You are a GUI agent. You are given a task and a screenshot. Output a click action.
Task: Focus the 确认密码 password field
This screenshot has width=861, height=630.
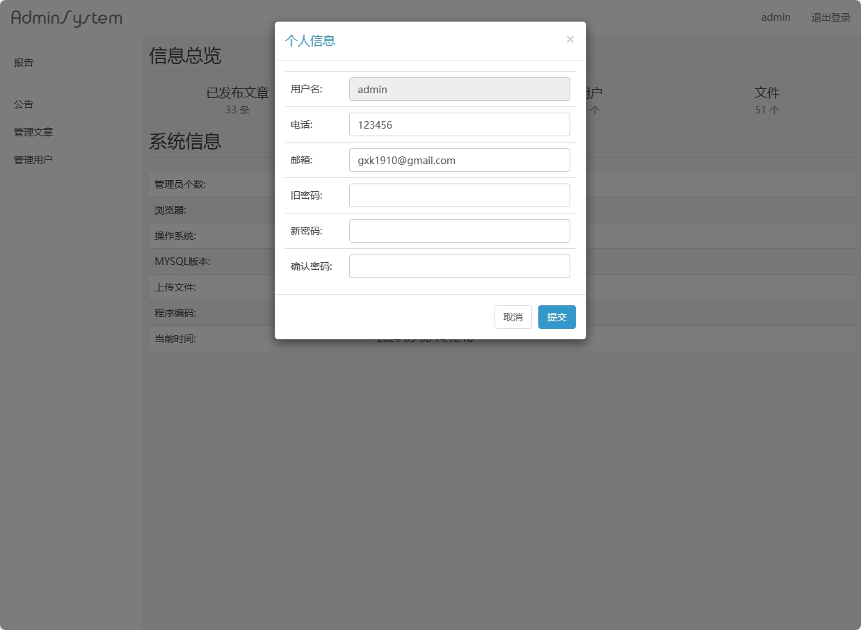pos(459,266)
